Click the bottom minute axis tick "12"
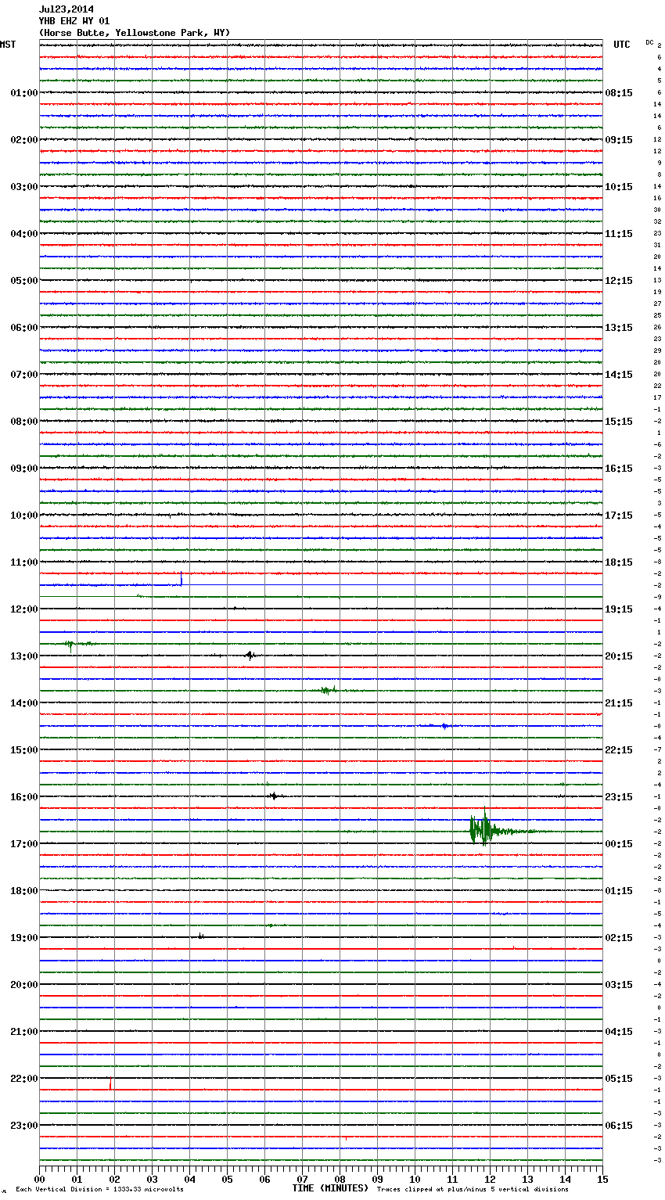Viewport: 665px width, 1200px height. (x=490, y=1180)
